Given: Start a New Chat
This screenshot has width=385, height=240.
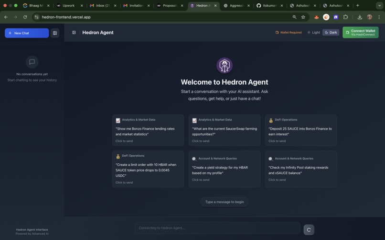Looking at the screenshot, I should (27, 33).
